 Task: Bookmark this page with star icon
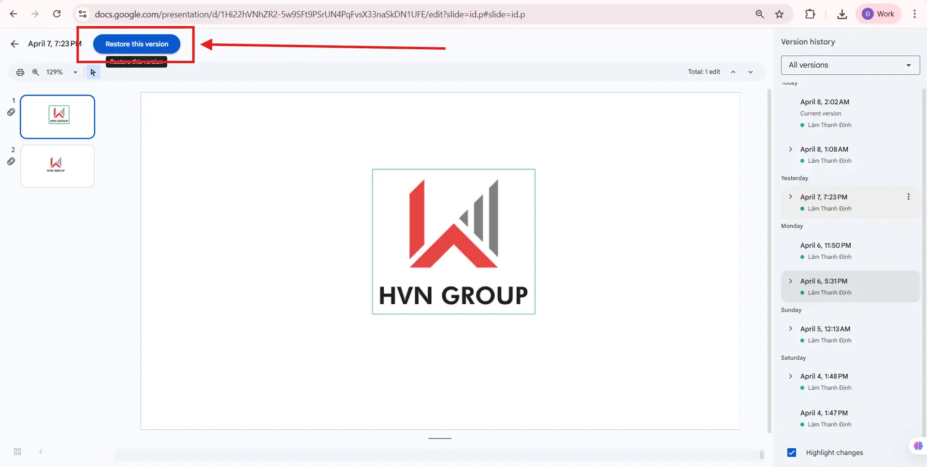(779, 14)
